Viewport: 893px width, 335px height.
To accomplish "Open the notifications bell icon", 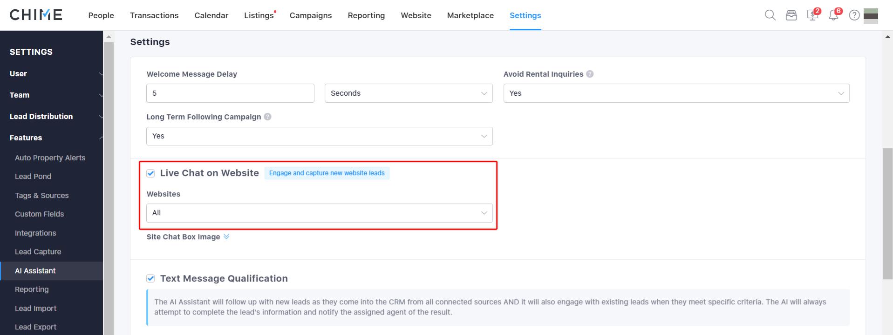I will (834, 14).
